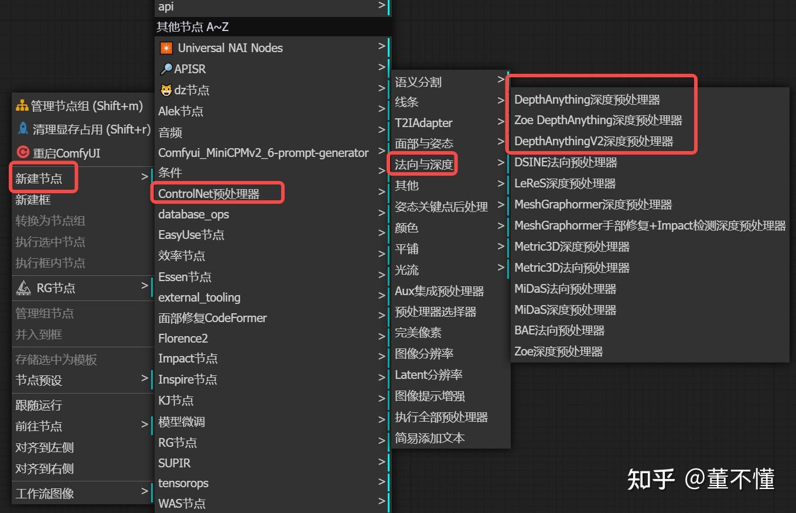
Task: Click the refresh icon to 重启ComfyUI
Action: (23, 152)
